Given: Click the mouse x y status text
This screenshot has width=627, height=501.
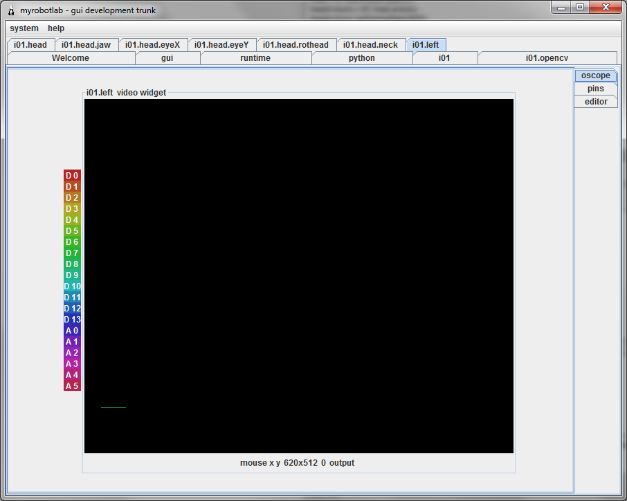Looking at the screenshot, I should pyautogui.click(x=297, y=463).
